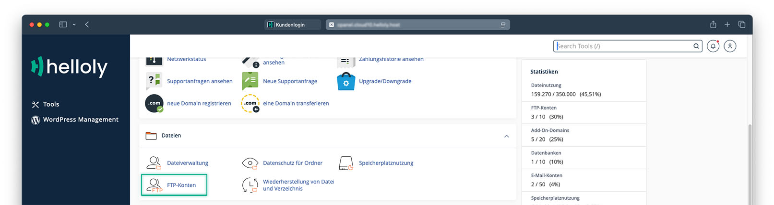Click the neue Domain registrieren icon
Screen dimensions: 774x205
(154, 103)
